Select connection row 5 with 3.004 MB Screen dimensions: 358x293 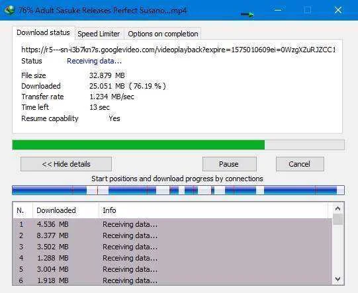[x=173, y=269]
